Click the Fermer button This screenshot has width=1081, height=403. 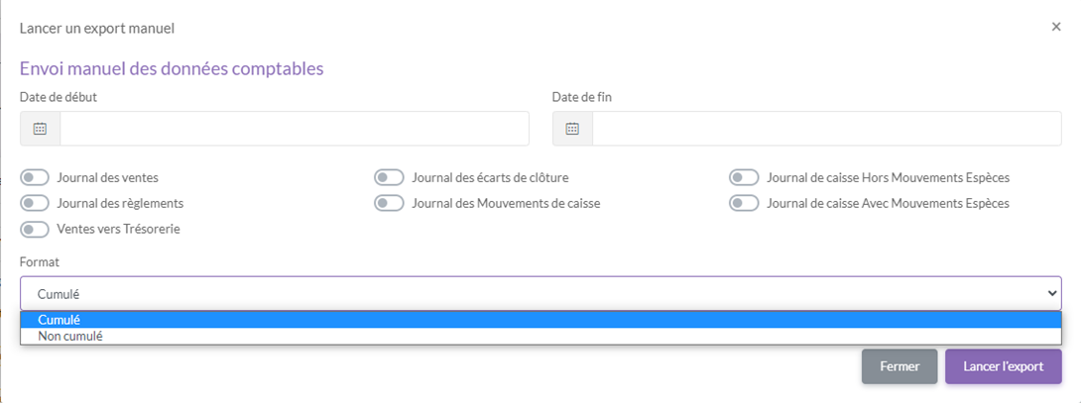tap(899, 366)
